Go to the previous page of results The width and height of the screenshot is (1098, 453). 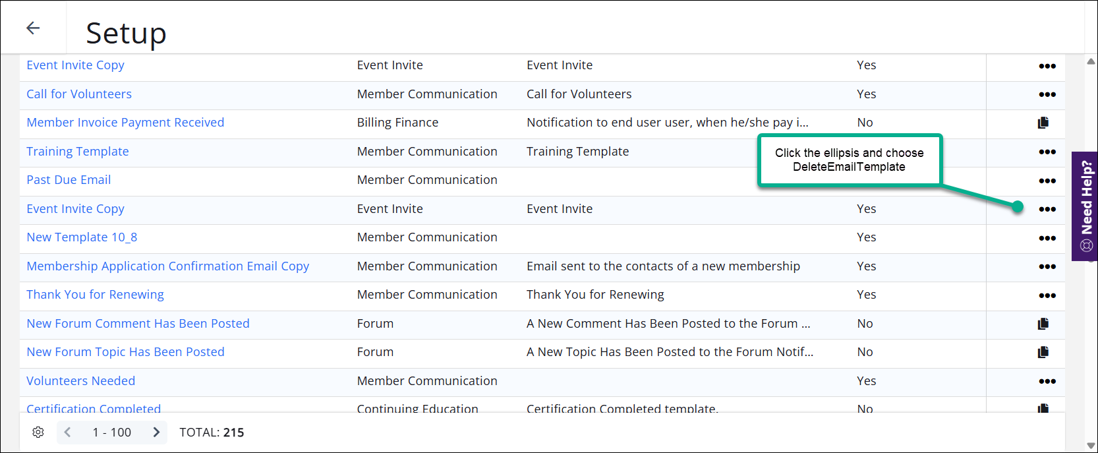click(x=67, y=432)
